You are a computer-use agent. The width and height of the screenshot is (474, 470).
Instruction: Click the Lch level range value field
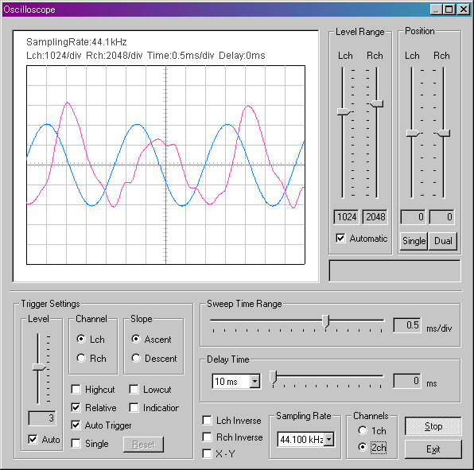[346, 217]
